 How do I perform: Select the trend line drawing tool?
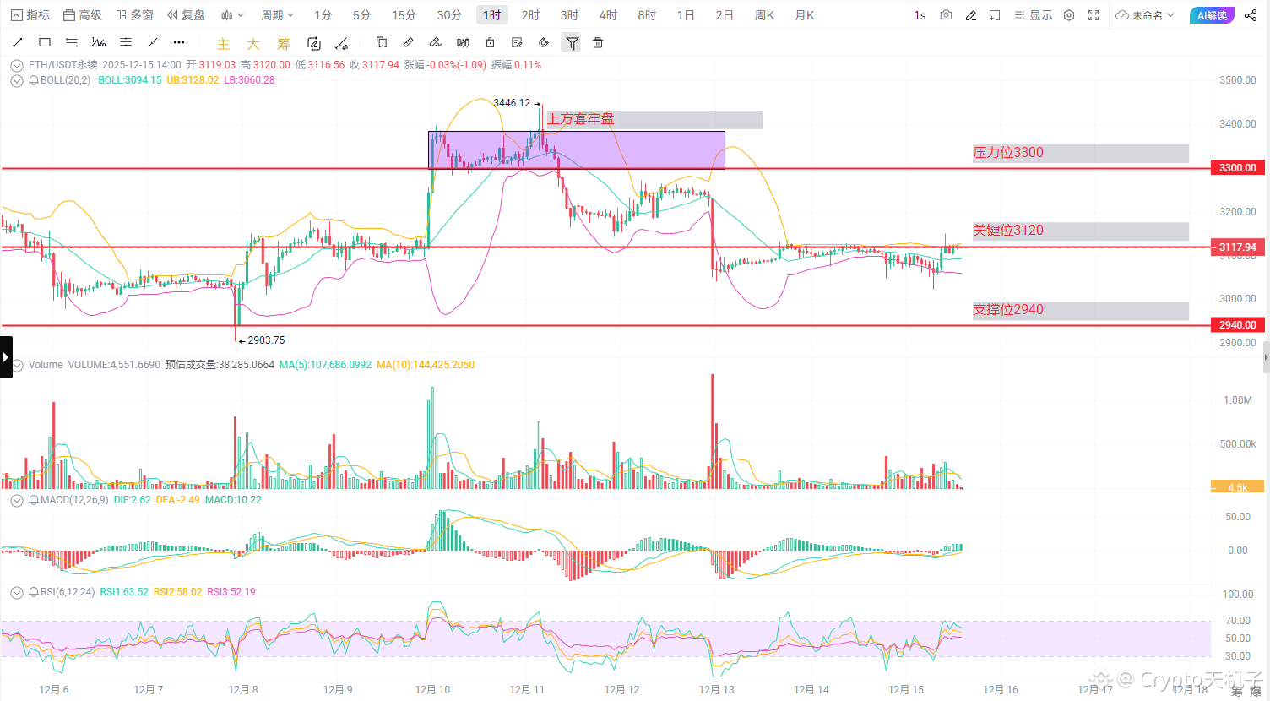[18, 42]
